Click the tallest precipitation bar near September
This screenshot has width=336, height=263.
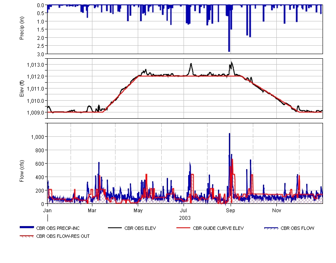pyautogui.click(x=229, y=28)
